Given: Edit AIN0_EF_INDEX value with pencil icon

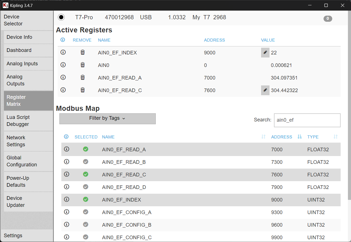Looking at the screenshot, I should point(265,52).
